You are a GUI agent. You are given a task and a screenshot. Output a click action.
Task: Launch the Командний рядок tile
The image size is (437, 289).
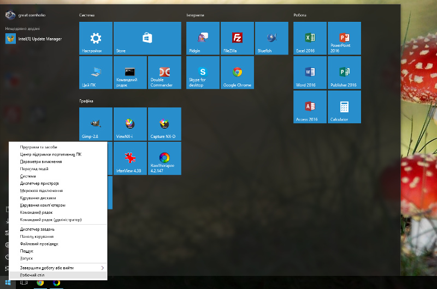[x=130, y=73]
